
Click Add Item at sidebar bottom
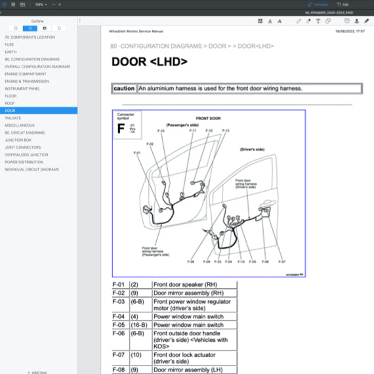click(x=37, y=372)
